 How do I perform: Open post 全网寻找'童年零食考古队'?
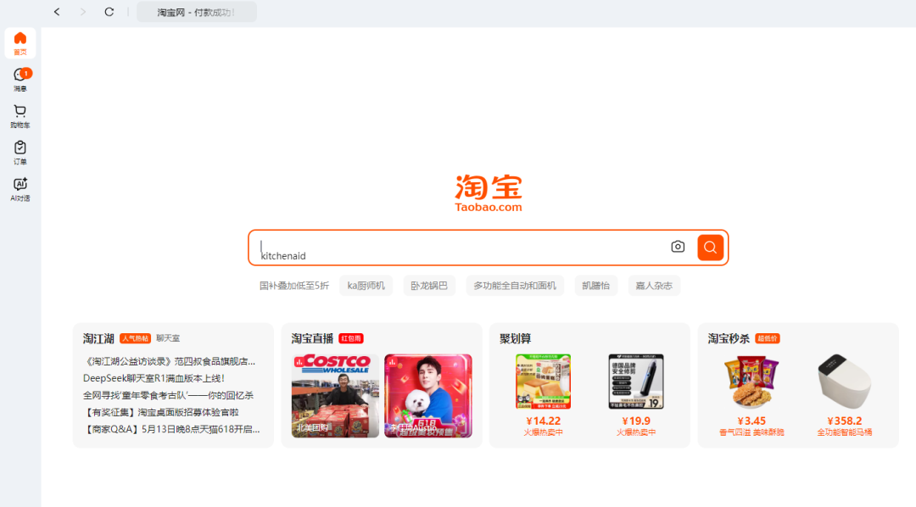168,395
